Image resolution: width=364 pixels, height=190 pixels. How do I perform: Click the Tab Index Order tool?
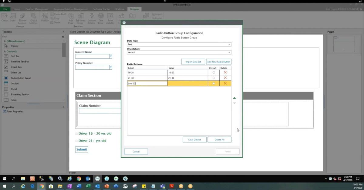coord(80,18)
